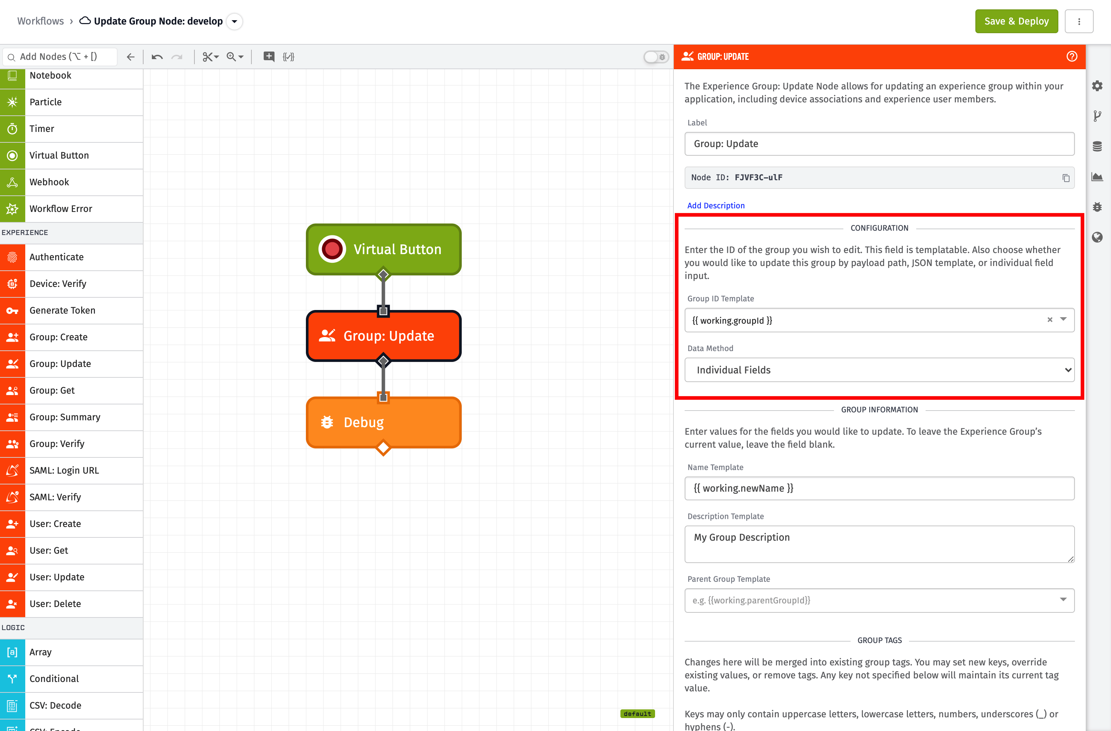Open the versions branch icon in sidebar

click(1097, 116)
